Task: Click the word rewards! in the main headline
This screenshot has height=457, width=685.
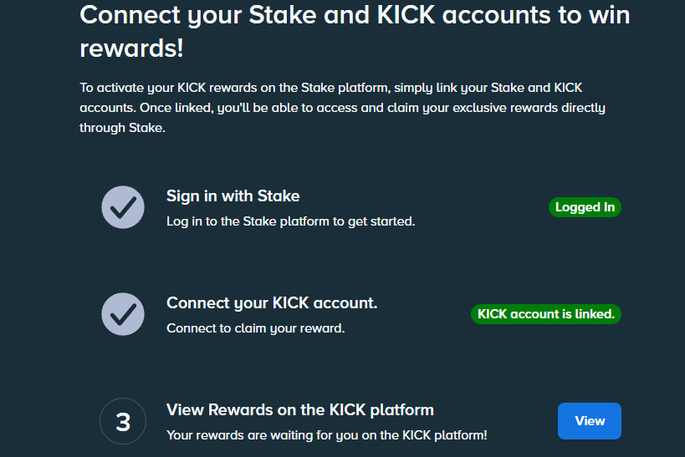Action: (131, 48)
